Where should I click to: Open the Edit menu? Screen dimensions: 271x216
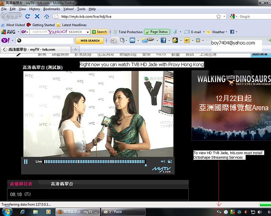point(13,9)
